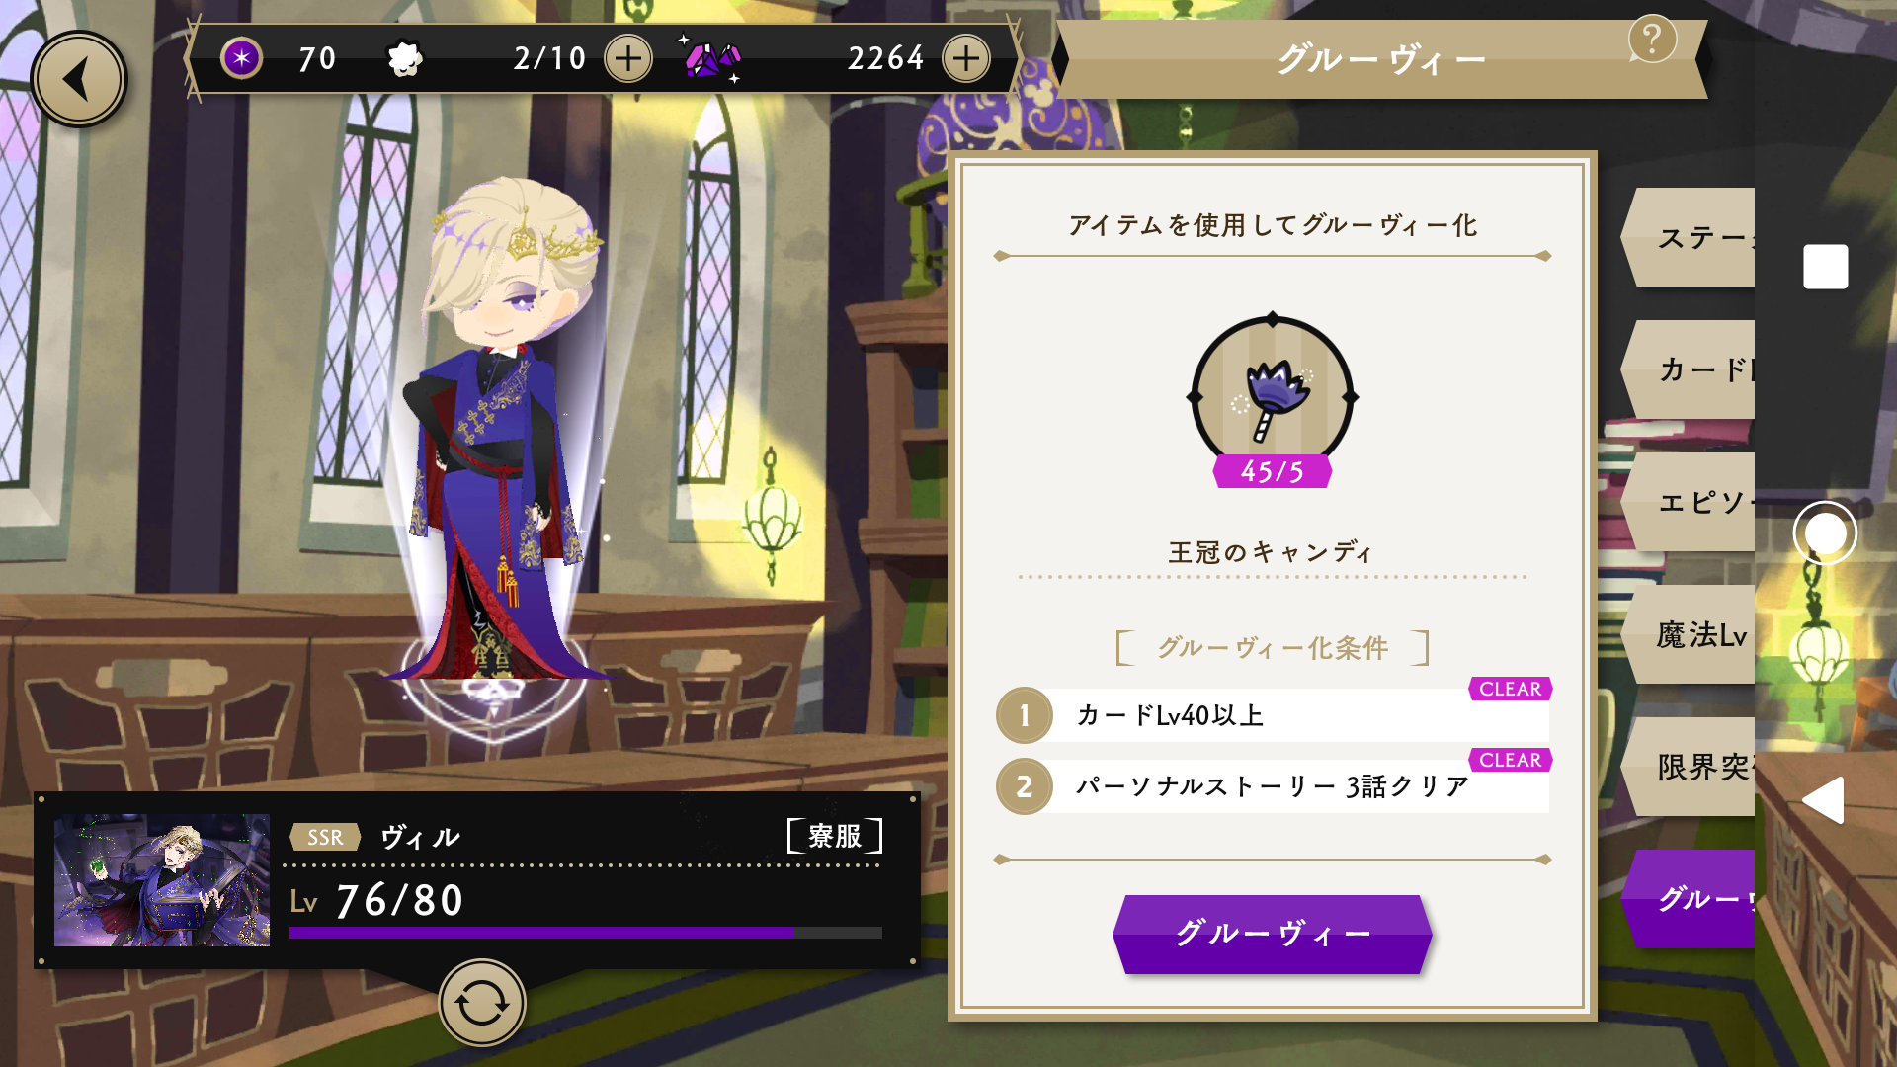The image size is (1897, 1067).
Task: Switch to the エピソード side tab
Action: pyautogui.click(x=1690, y=503)
